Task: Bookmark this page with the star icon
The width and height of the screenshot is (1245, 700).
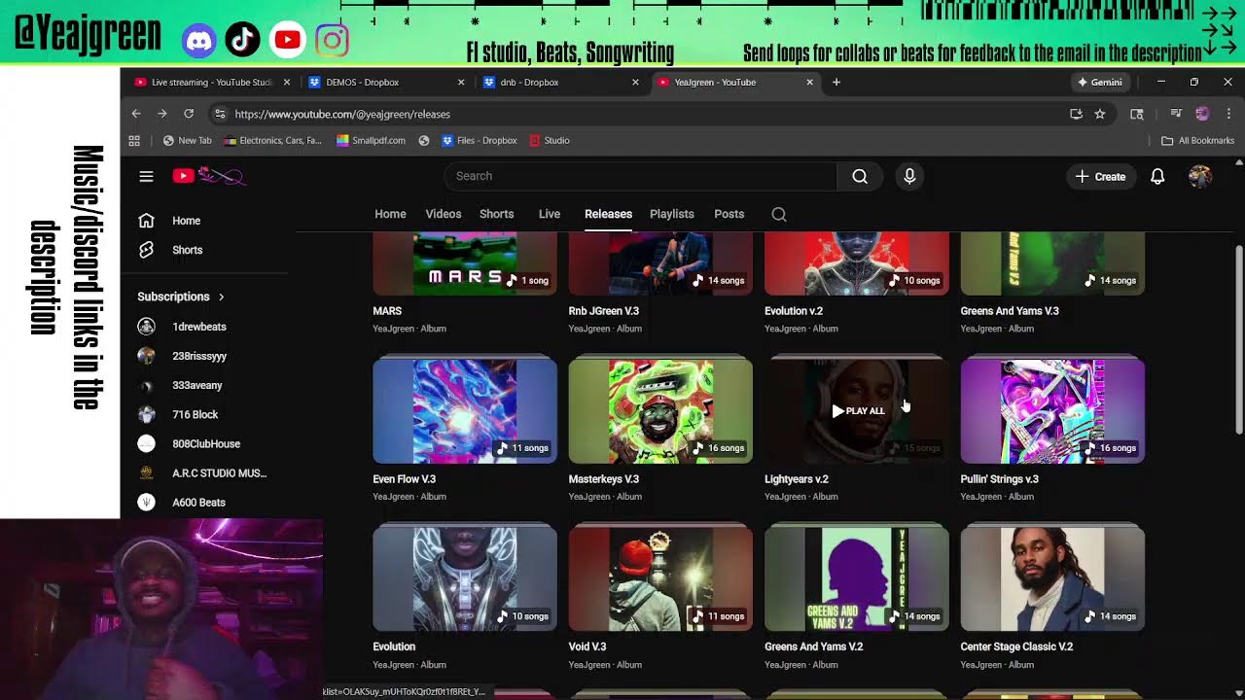Action: (x=1100, y=114)
